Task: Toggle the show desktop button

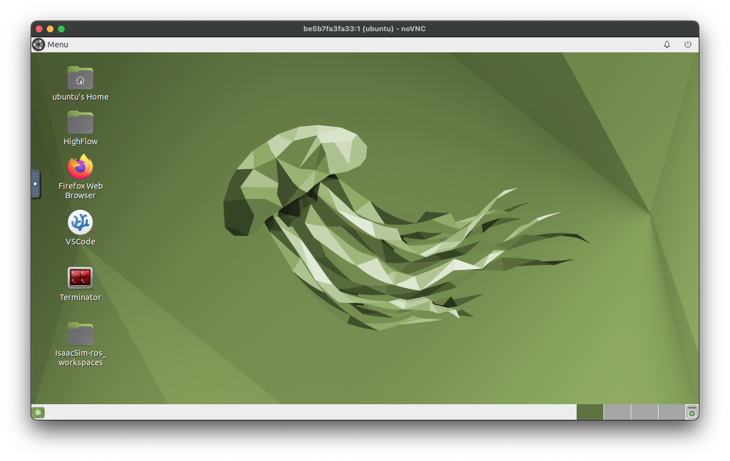Action: click(38, 413)
